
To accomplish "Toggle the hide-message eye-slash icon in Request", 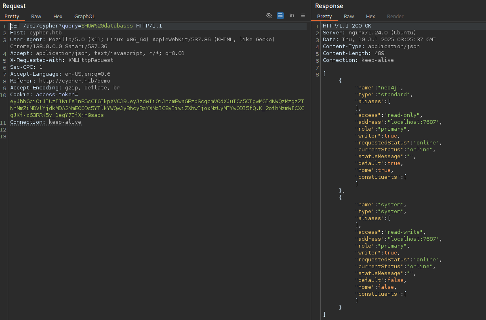I will click(269, 15).
